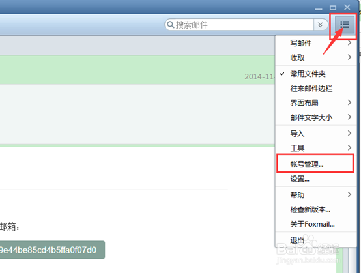Expand the 写邮件 submenu arrow
Image resolution: width=361 pixels, height=273 pixels.
349,43
